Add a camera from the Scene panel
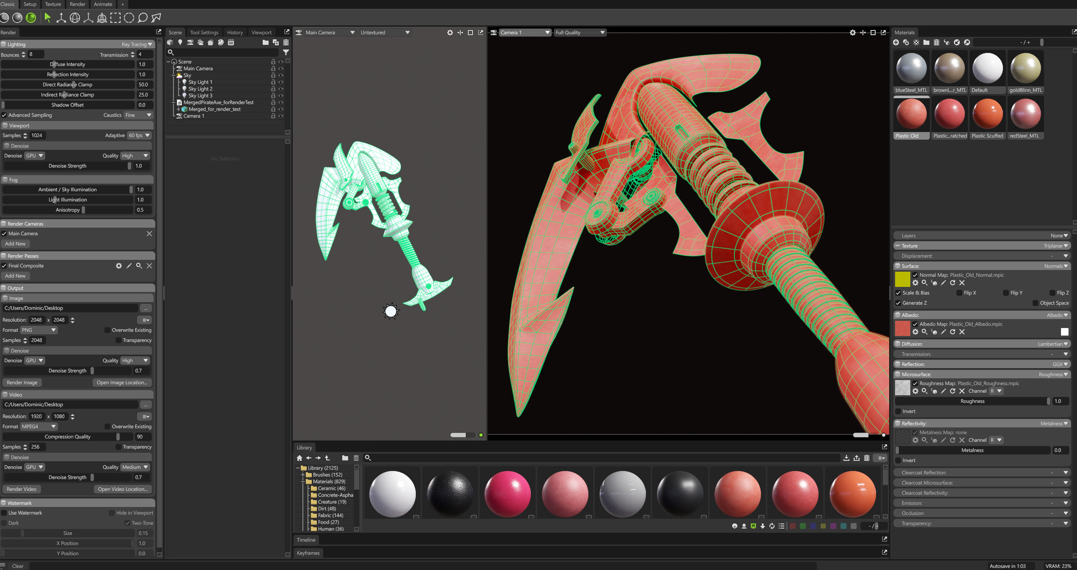Screen dimensions: 1077x570 [x=190, y=42]
